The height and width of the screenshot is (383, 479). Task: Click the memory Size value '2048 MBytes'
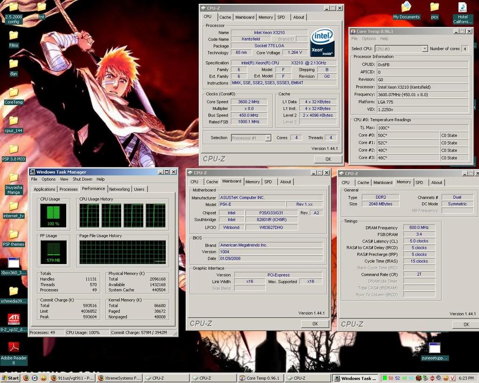click(380, 204)
